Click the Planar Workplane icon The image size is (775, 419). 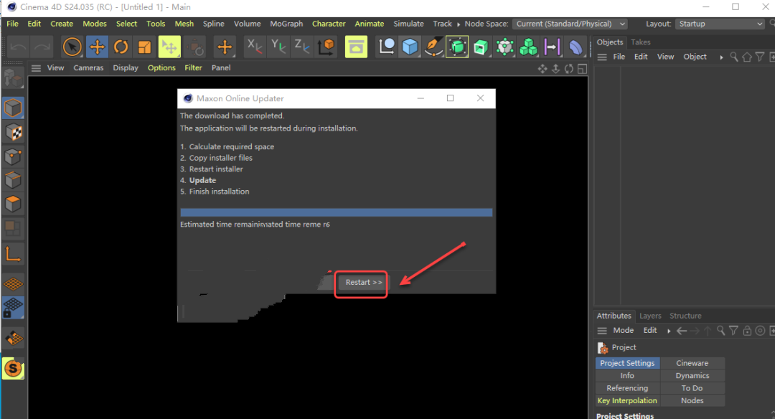tap(13, 339)
